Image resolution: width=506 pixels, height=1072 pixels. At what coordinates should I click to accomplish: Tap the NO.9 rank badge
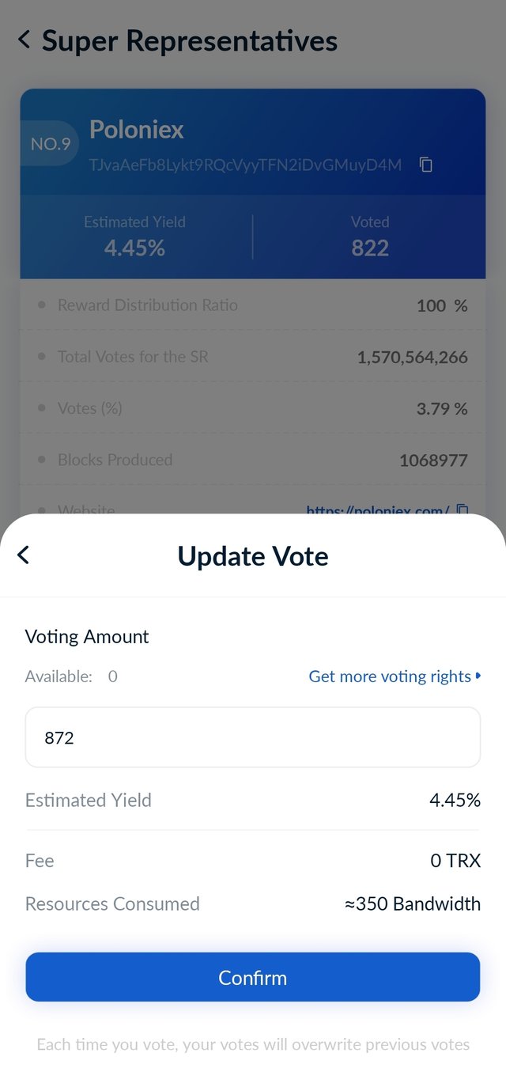click(50, 144)
